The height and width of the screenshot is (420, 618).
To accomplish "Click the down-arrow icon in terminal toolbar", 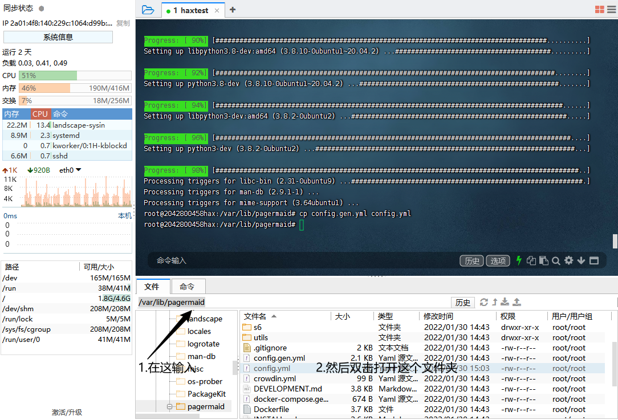I will [582, 260].
